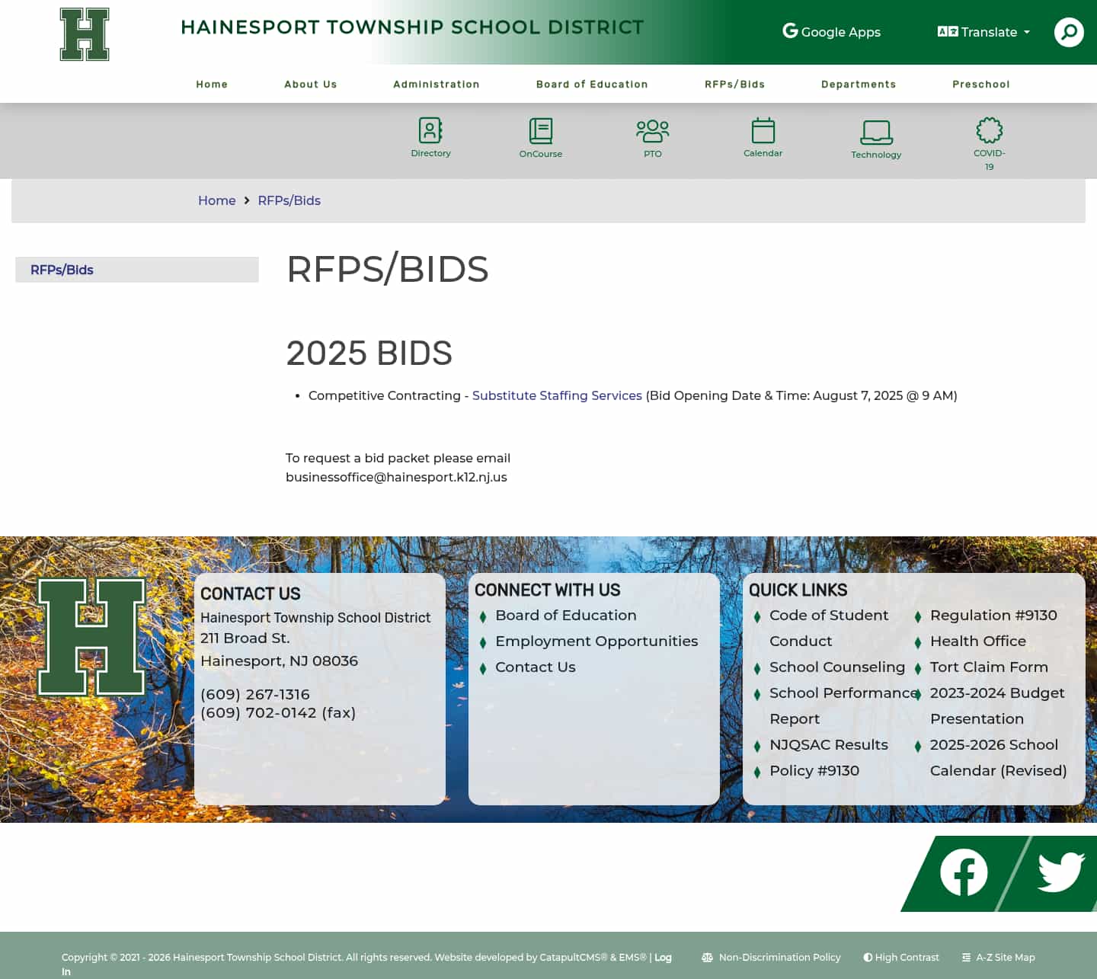This screenshot has height=979, width=1097.
Task: Open the district's Facebook page icon
Action: (x=964, y=872)
